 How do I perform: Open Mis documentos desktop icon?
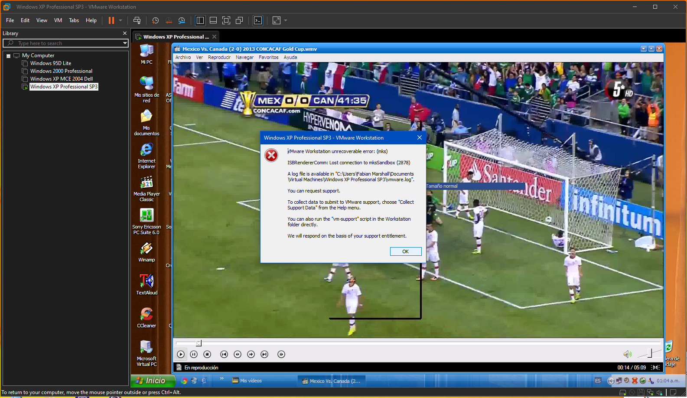(x=147, y=123)
